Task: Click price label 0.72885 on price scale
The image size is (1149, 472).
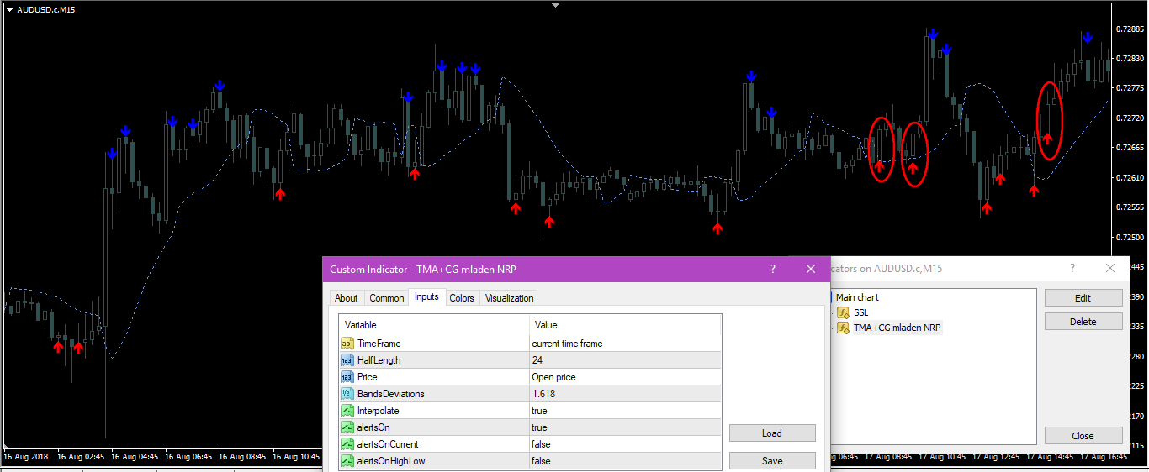Action: pyautogui.click(x=1130, y=29)
